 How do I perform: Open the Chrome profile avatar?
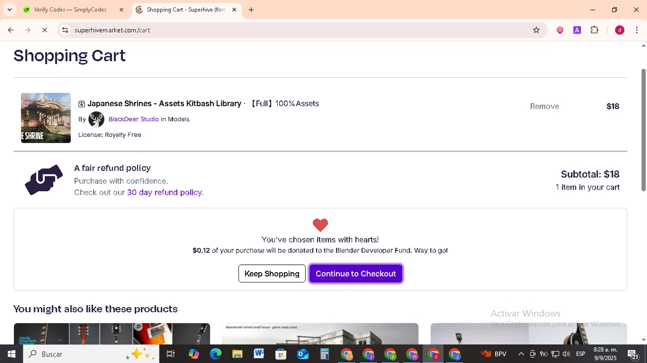(620, 30)
